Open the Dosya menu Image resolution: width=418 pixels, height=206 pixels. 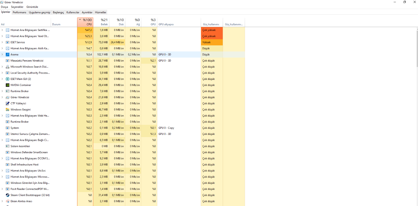(4, 7)
